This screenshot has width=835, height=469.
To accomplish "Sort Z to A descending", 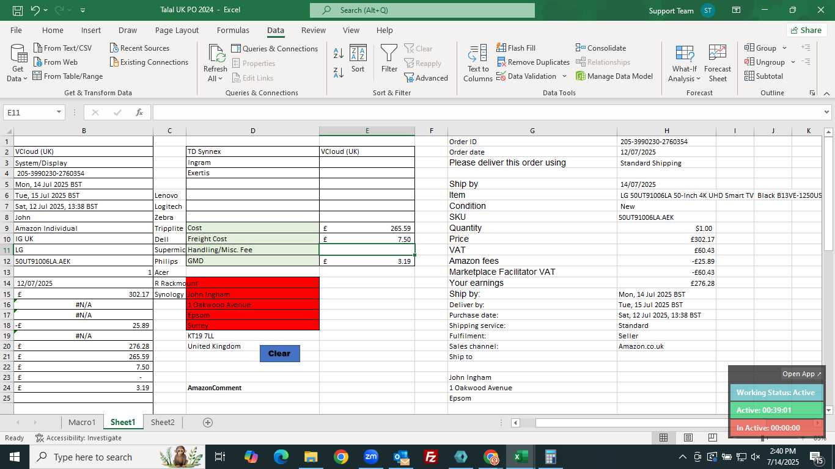I will click(x=339, y=73).
